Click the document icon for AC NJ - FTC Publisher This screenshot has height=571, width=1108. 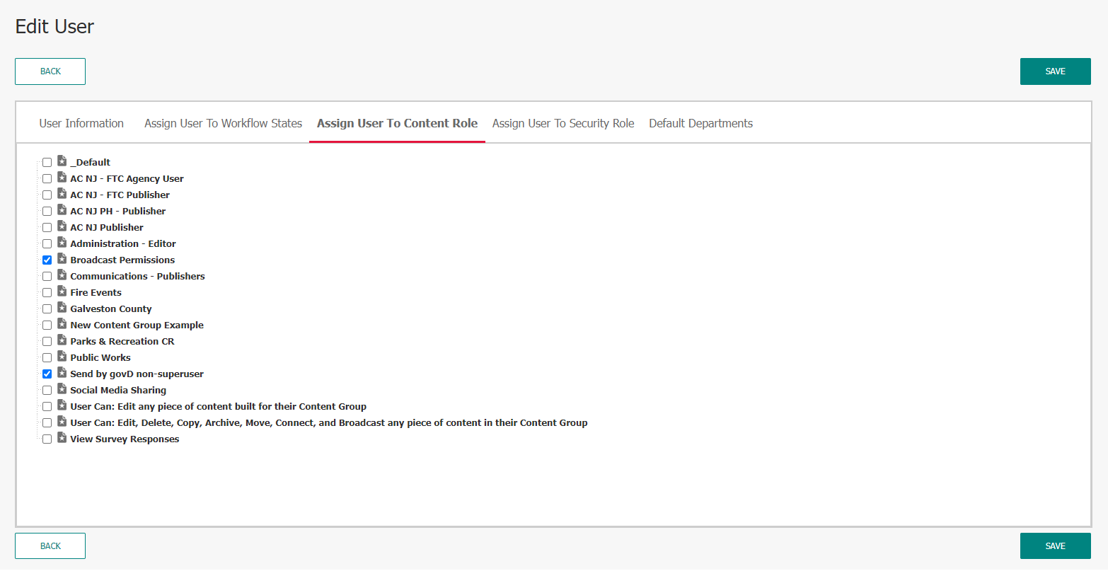pos(61,195)
